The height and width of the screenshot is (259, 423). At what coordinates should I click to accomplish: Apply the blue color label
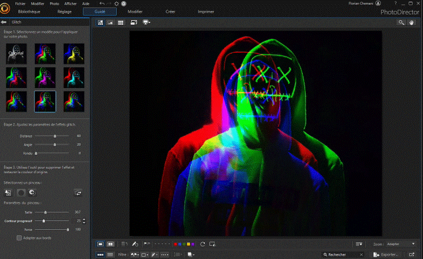pyautogui.click(x=180, y=244)
